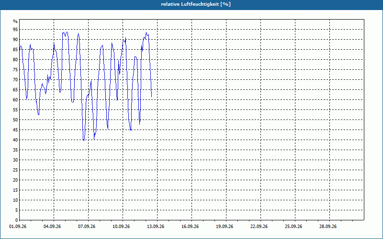Click the y-axis value 50
The height and width of the screenshot is (239, 383).
[x=15, y=120]
